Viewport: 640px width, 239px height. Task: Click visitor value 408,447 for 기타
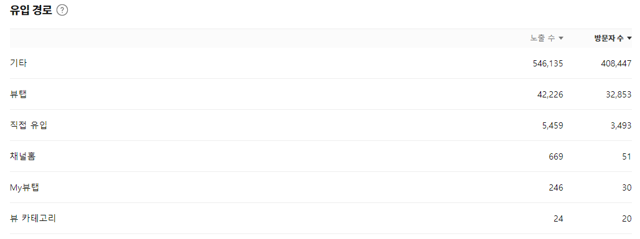pyautogui.click(x=616, y=63)
